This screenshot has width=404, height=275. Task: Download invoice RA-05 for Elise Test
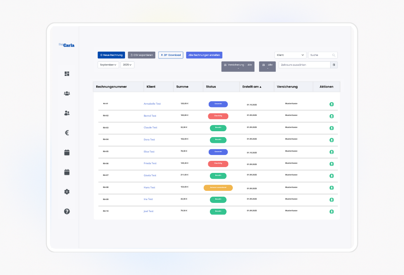pos(332,152)
